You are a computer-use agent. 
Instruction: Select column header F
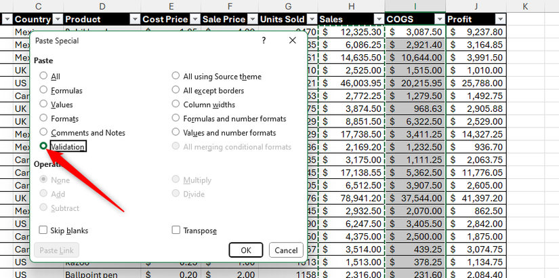coord(230,6)
